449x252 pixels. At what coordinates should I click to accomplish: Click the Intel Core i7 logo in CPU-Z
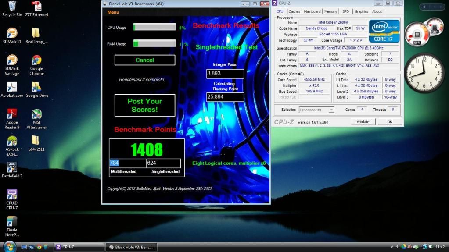click(x=384, y=31)
